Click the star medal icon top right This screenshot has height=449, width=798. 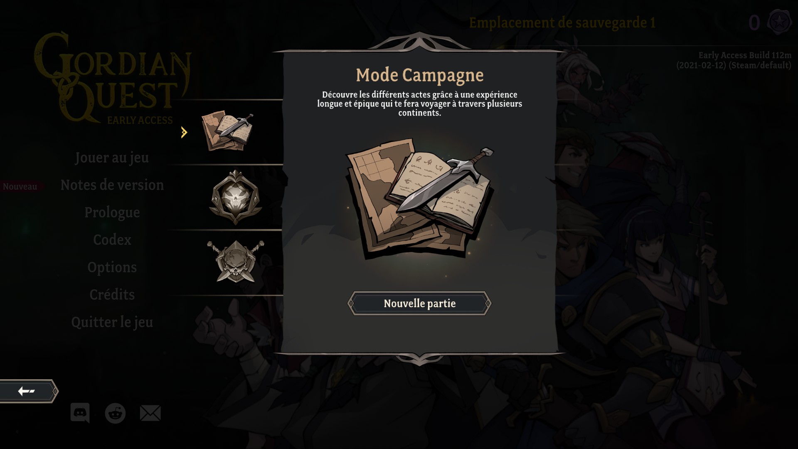779,22
